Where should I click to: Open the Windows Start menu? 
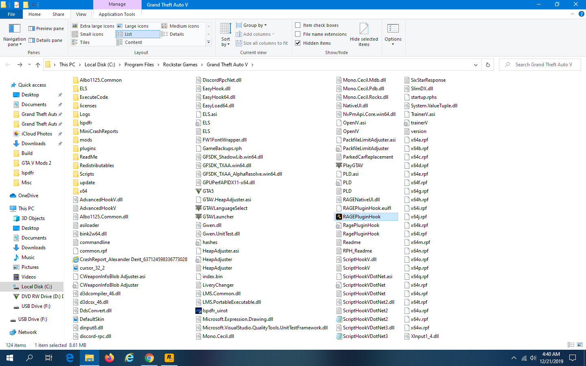10,358
